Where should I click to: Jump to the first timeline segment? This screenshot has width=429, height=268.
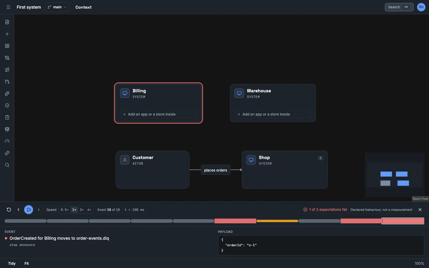[x=26, y=221]
